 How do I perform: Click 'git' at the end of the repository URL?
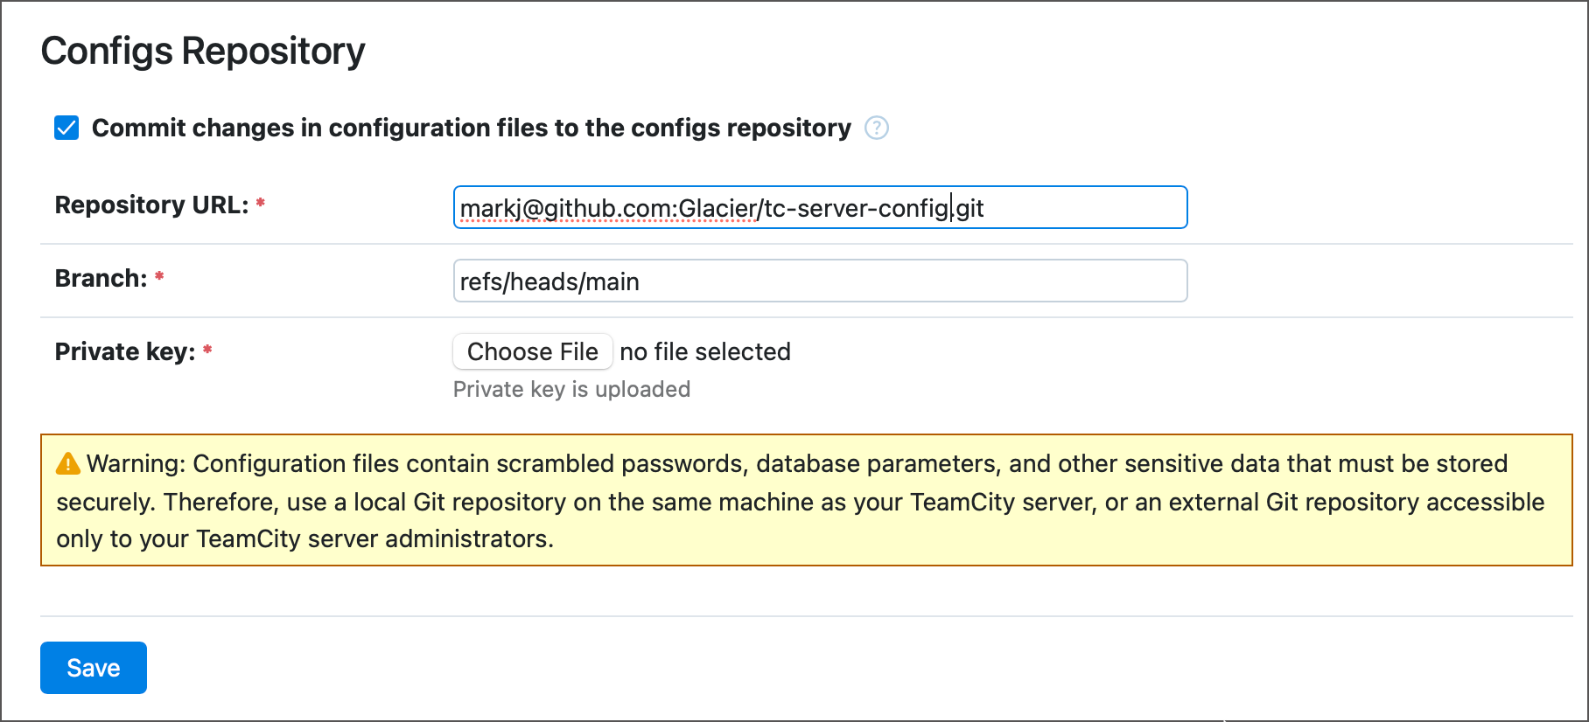(x=969, y=208)
